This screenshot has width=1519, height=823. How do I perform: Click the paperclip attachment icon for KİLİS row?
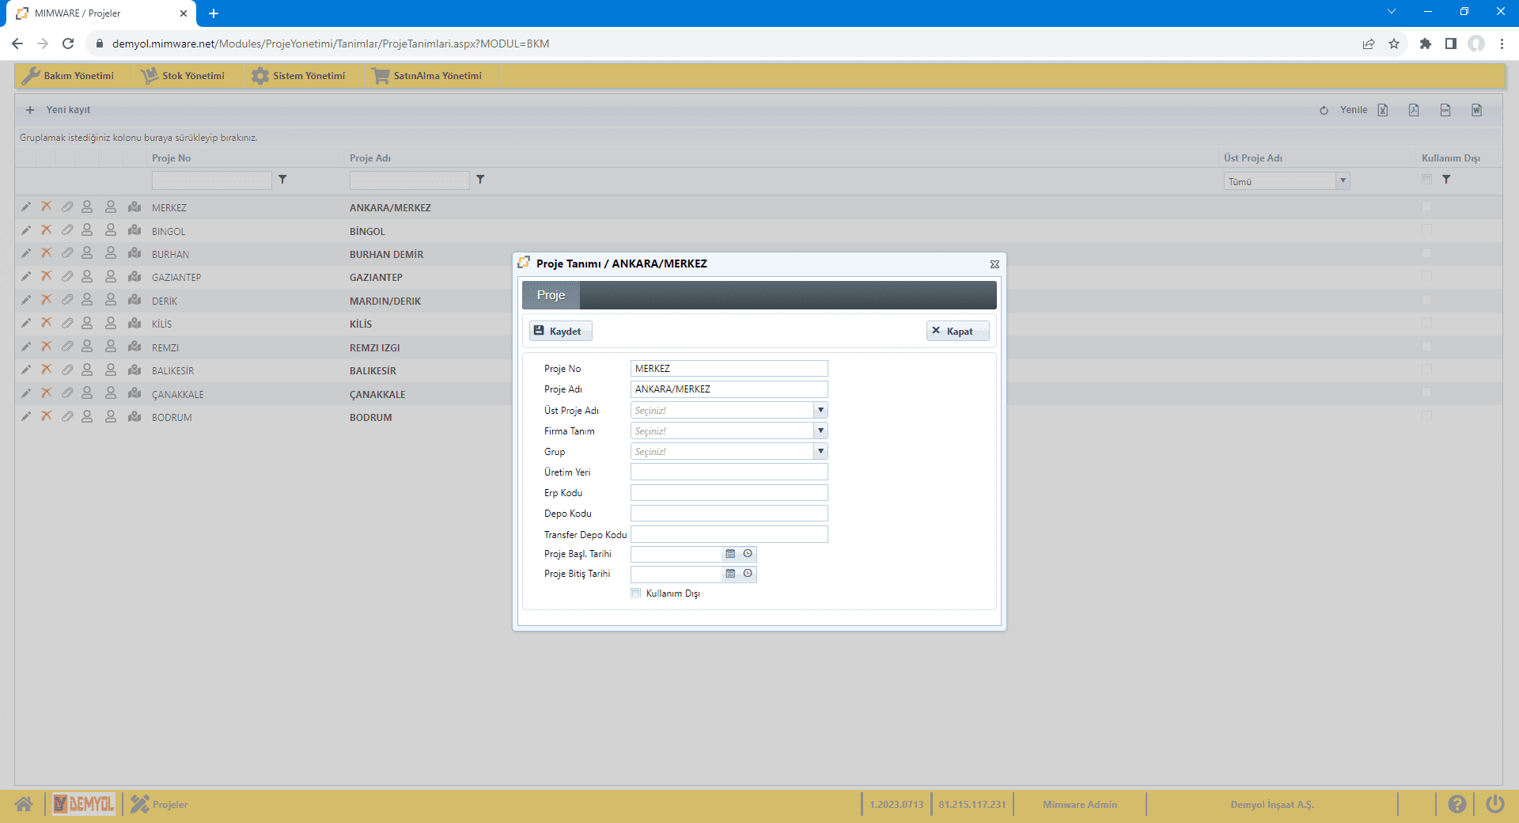point(67,323)
